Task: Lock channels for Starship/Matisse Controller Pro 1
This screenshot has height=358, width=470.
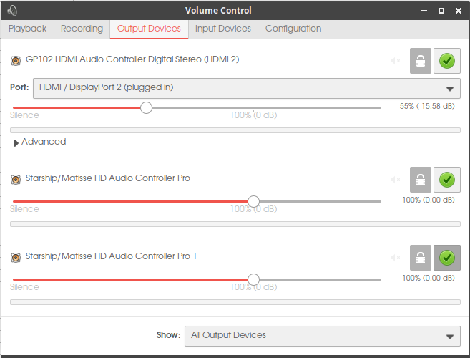Action: pos(421,257)
